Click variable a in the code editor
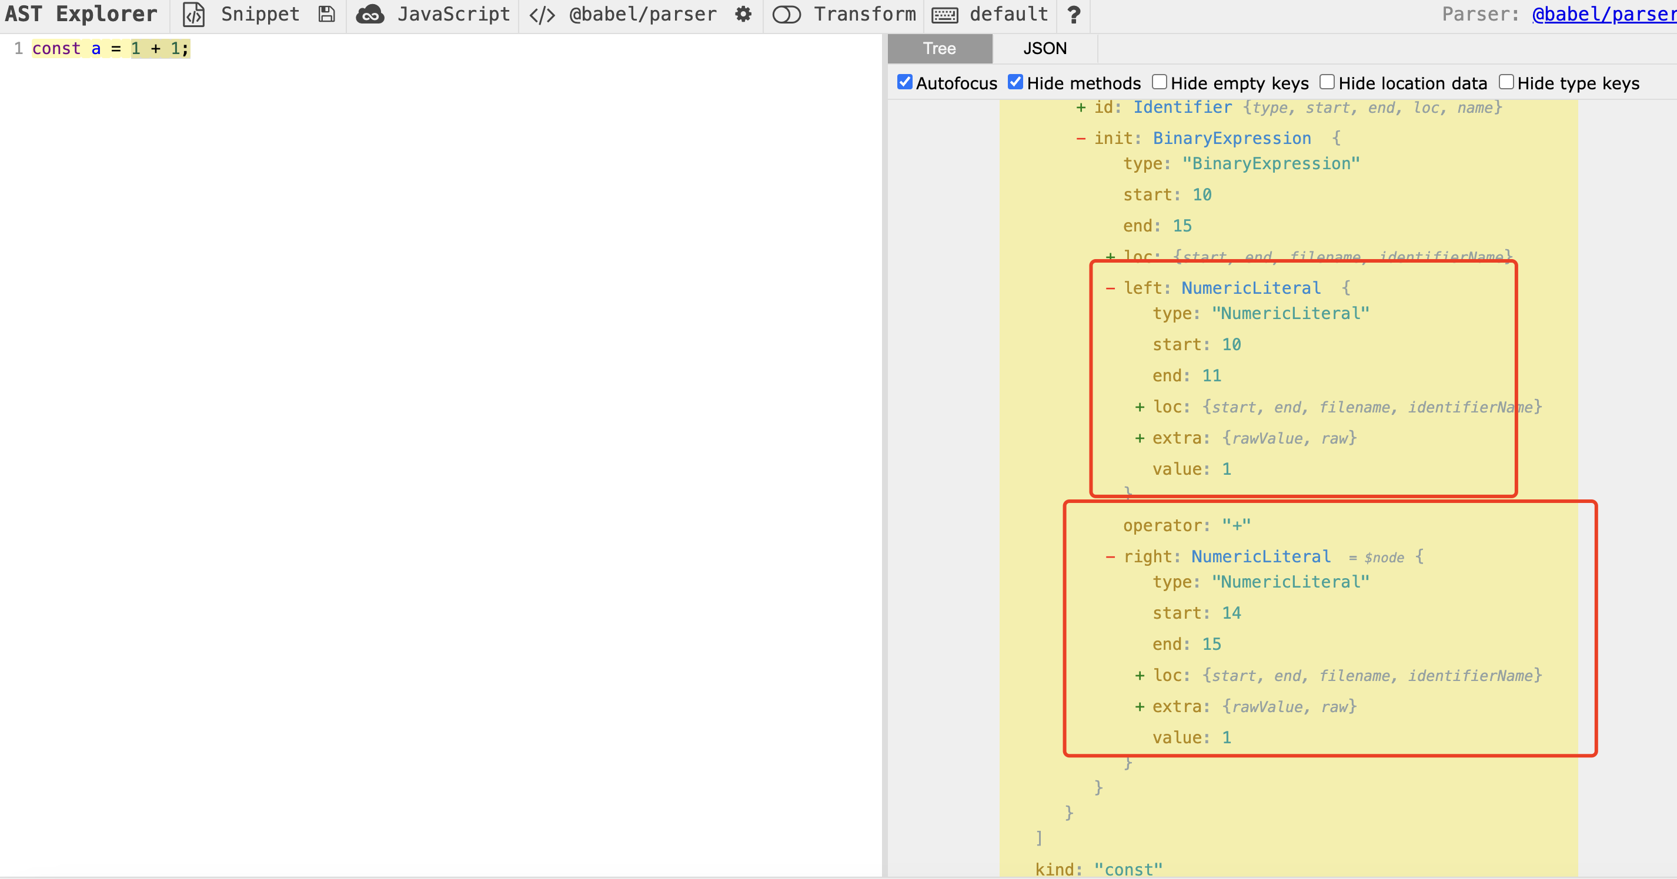The image size is (1677, 879). (x=96, y=49)
